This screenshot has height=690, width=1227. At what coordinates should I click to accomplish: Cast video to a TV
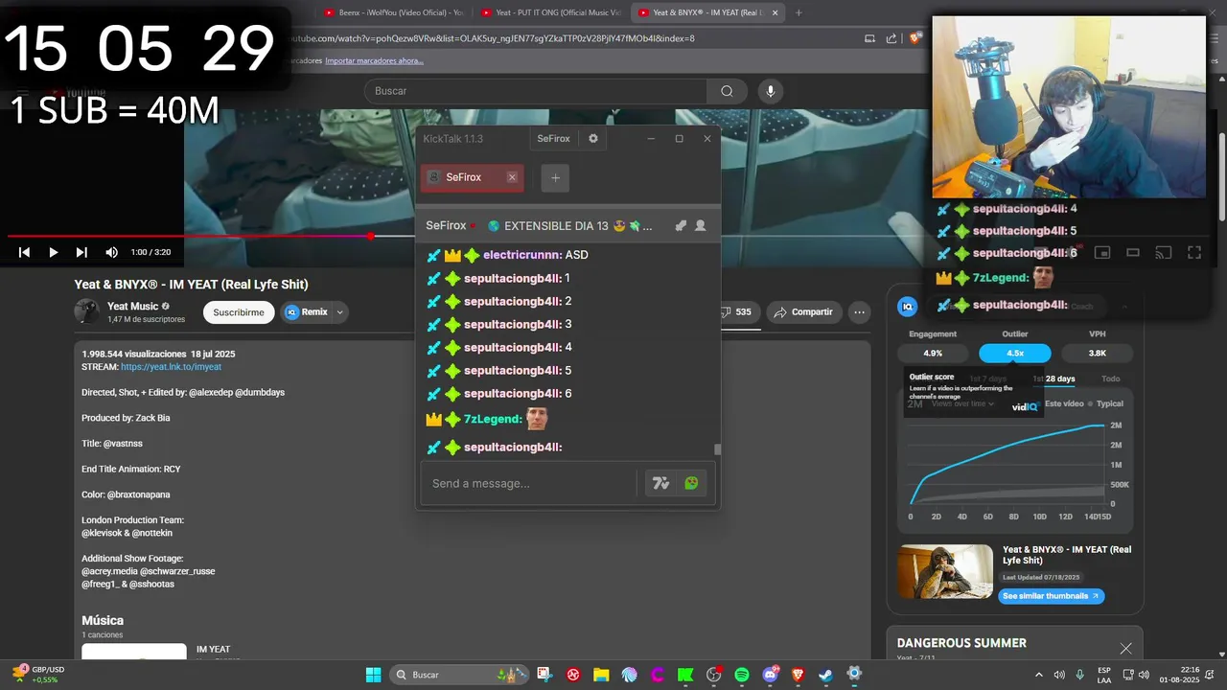tap(1163, 252)
